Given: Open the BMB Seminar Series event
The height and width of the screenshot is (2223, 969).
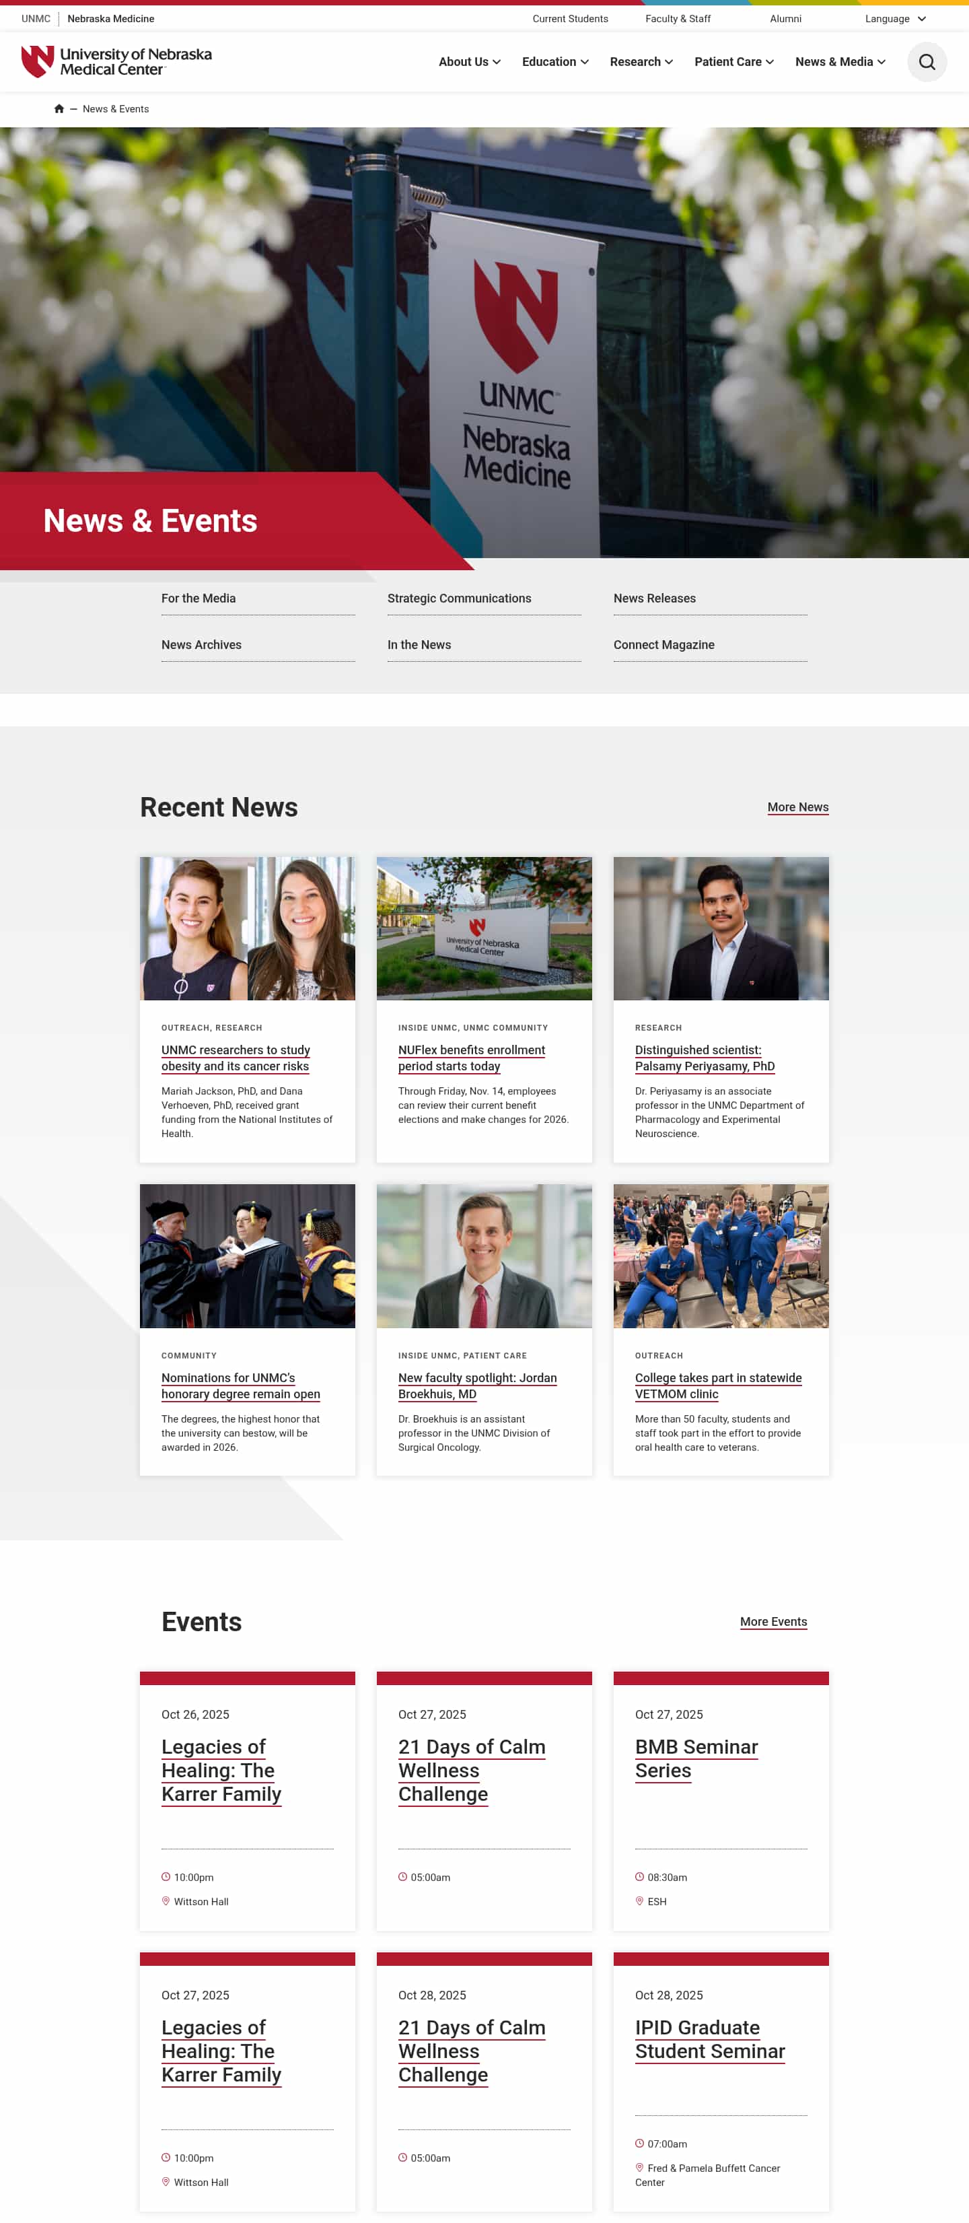Looking at the screenshot, I should 696,1758.
